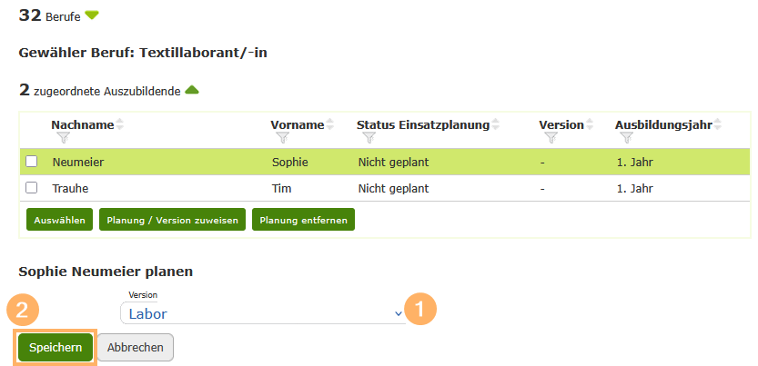Sort table by Version arrows
The width and height of the screenshot is (758, 366).
point(590,124)
